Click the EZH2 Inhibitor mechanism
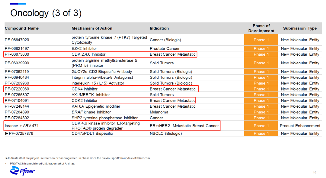Viewport: 326px width, 178px height. click(84, 48)
